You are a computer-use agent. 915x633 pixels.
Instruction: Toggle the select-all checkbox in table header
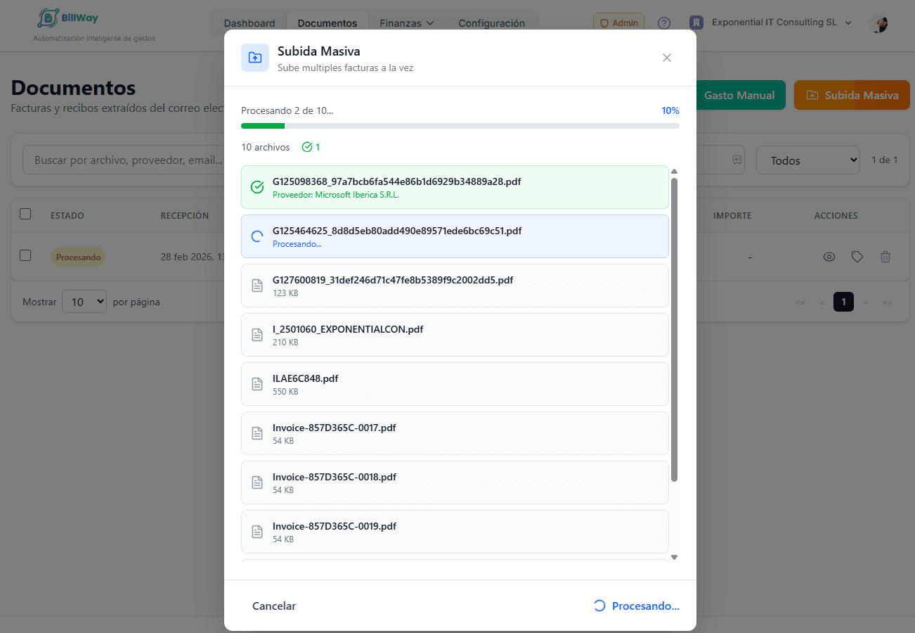coord(25,215)
